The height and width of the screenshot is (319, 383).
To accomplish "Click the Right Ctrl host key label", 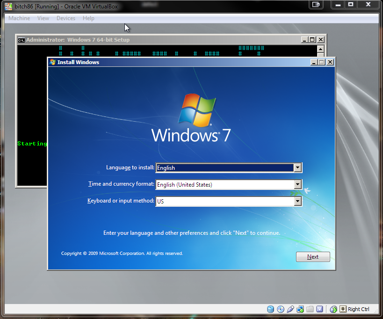I will (x=358, y=309).
